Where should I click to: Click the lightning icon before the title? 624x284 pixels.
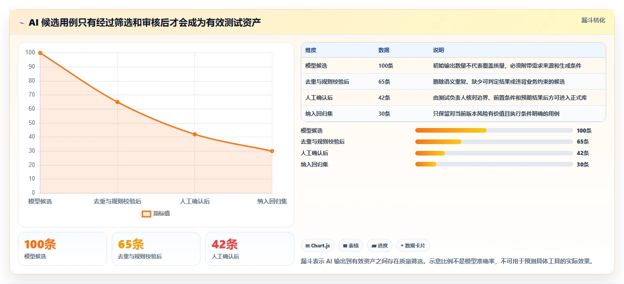[22, 23]
